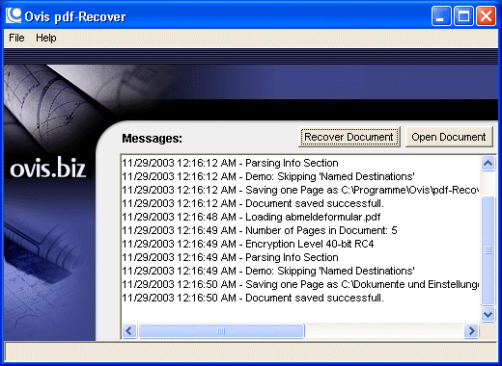
Task: Minimize the Ovis pdf-Recover window
Action: coord(441,16)
